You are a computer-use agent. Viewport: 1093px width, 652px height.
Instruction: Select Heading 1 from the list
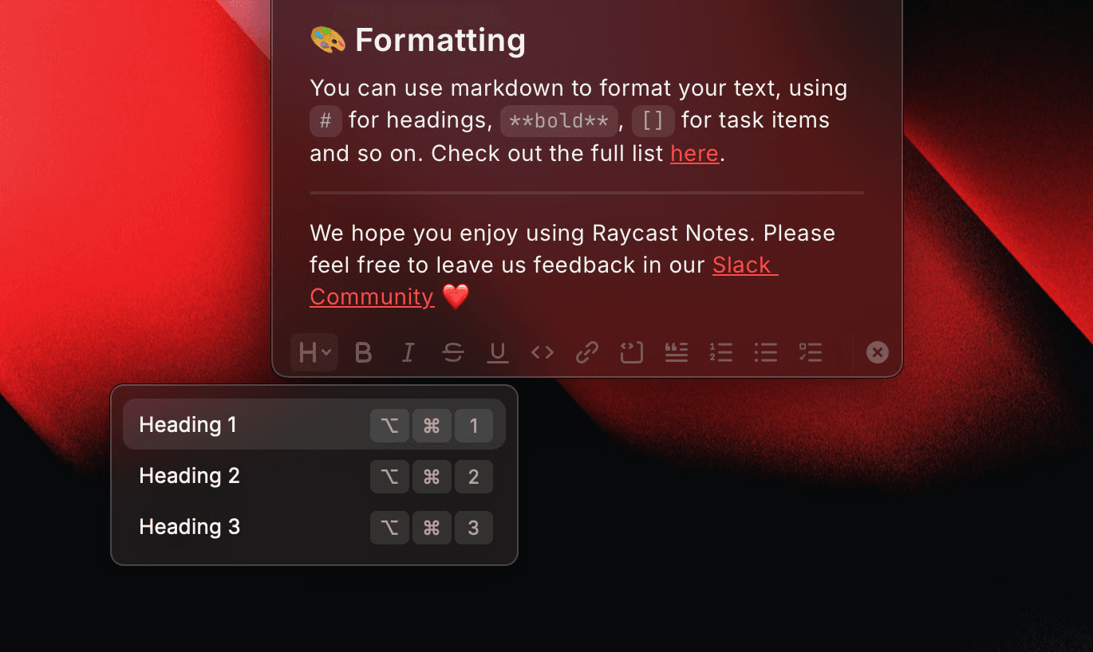pyautogui.click(x=188, y=425)
